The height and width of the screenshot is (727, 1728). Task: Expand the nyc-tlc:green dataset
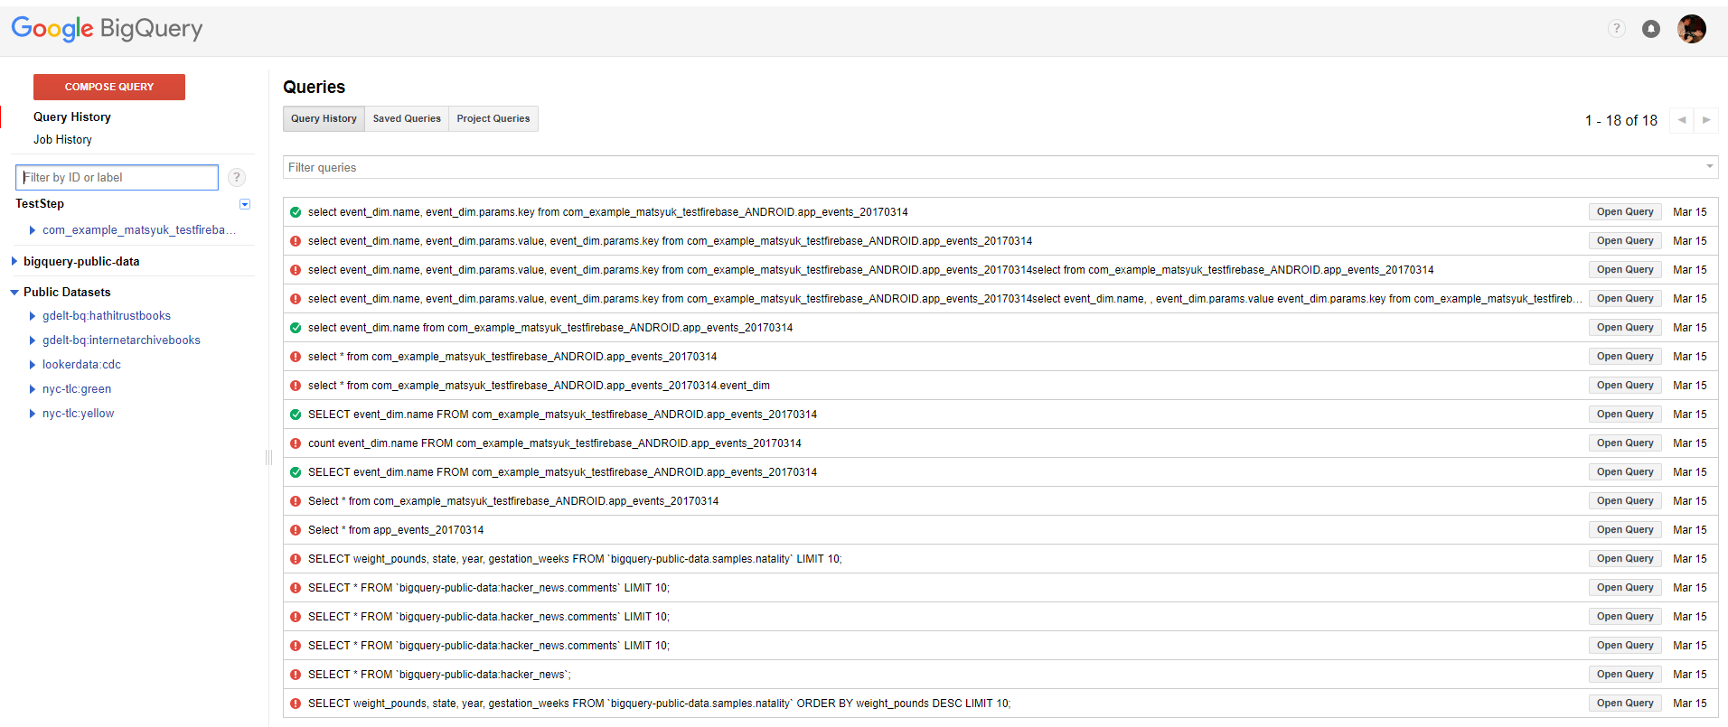(x=33, y=389)
